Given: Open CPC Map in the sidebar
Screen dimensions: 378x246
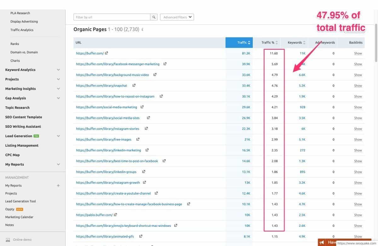Looking at the screenshot, I should pos(12,155).
